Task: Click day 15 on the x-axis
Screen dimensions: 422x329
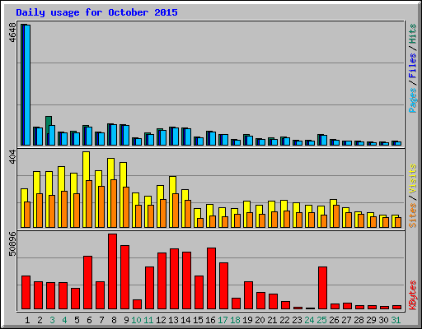Action: pos(198,320)
